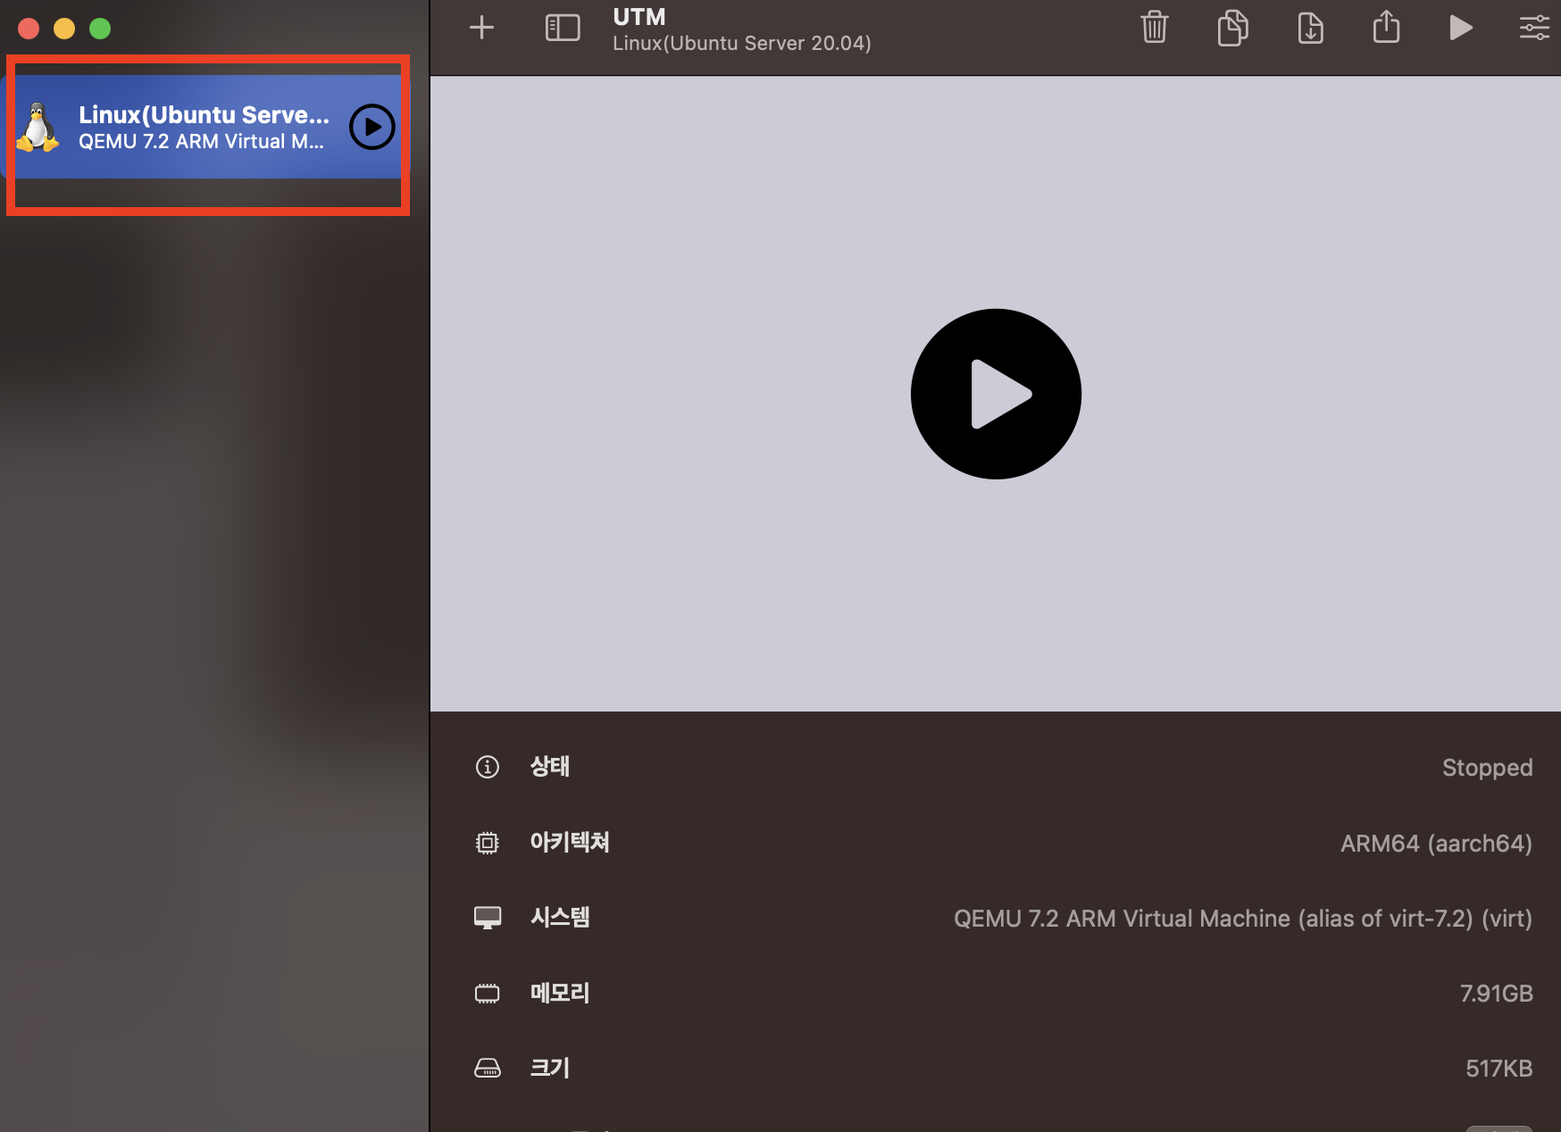Click the 시스템 label
This screenshot has width=1561, height=1132.
[560, 917]
